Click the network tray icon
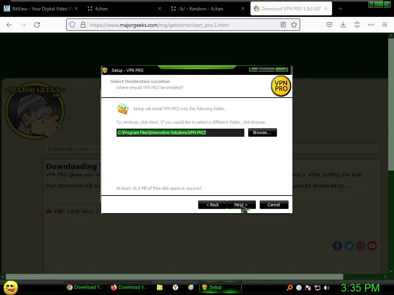394x295 pixels. point(317,288)
